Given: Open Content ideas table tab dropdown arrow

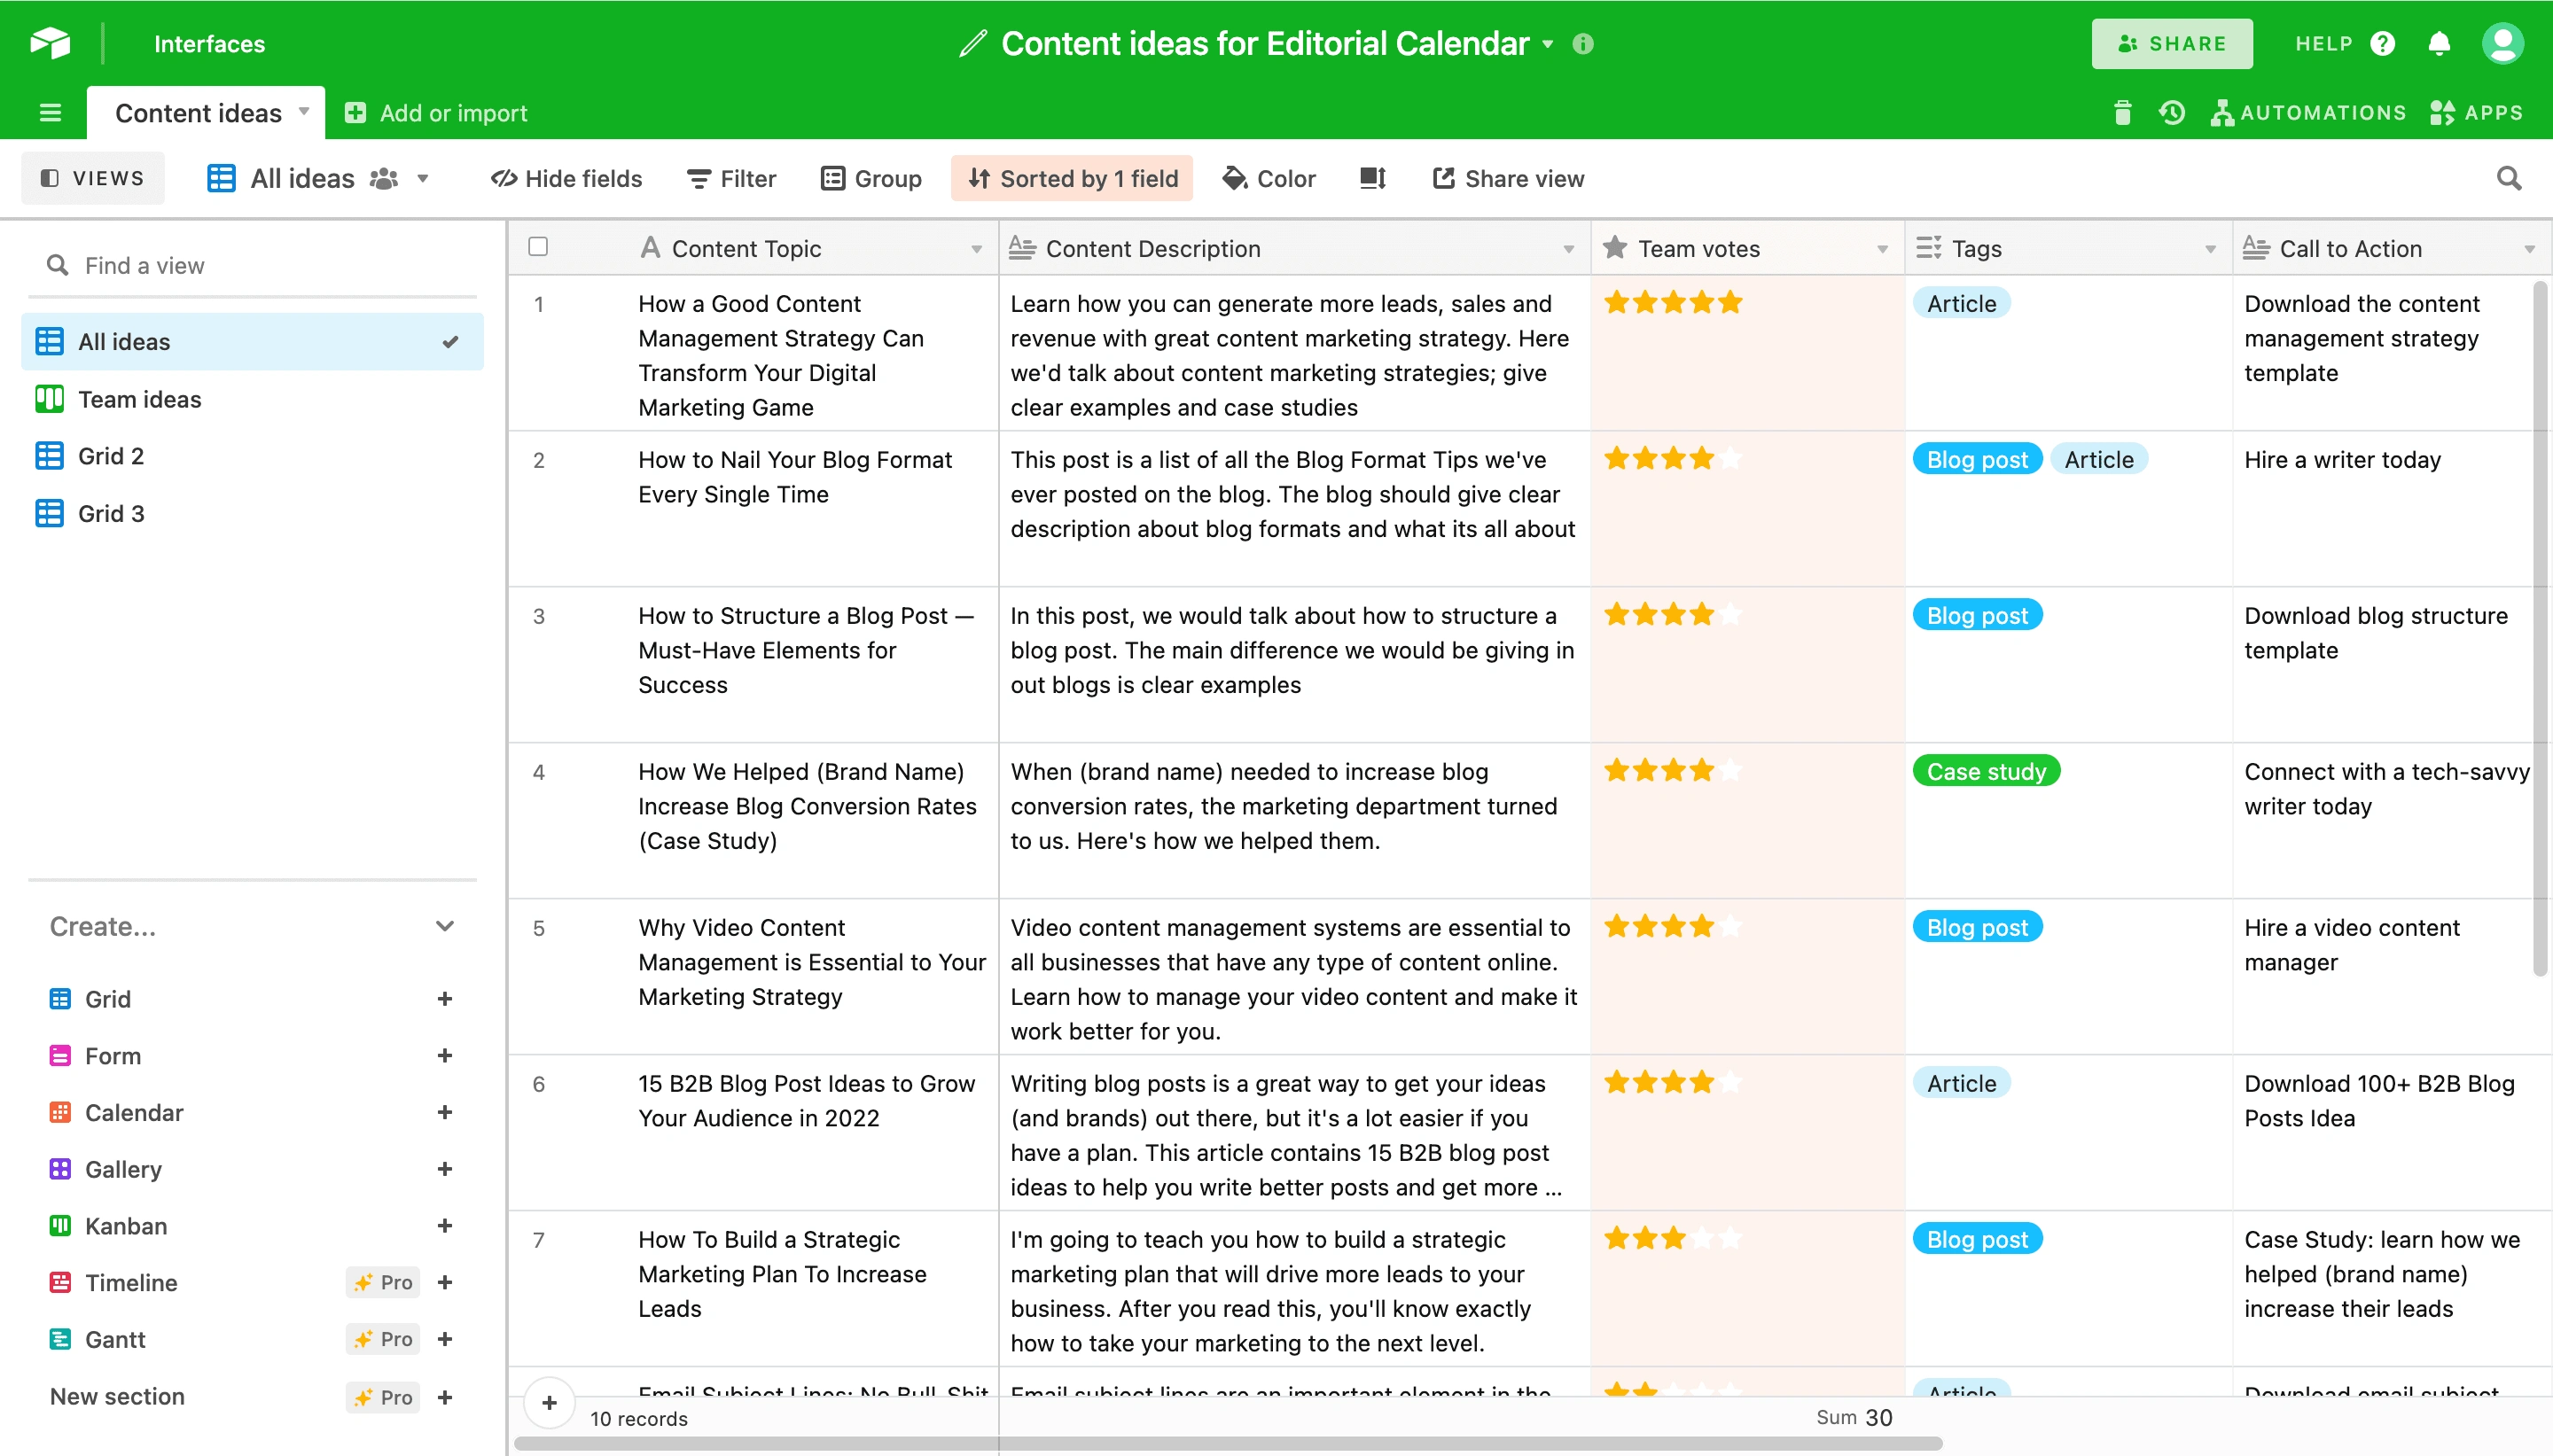Looking at the screenshot, I should click(304, 111).
